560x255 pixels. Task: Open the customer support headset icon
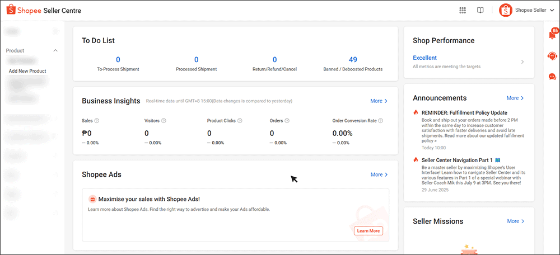tap(552, 56)
